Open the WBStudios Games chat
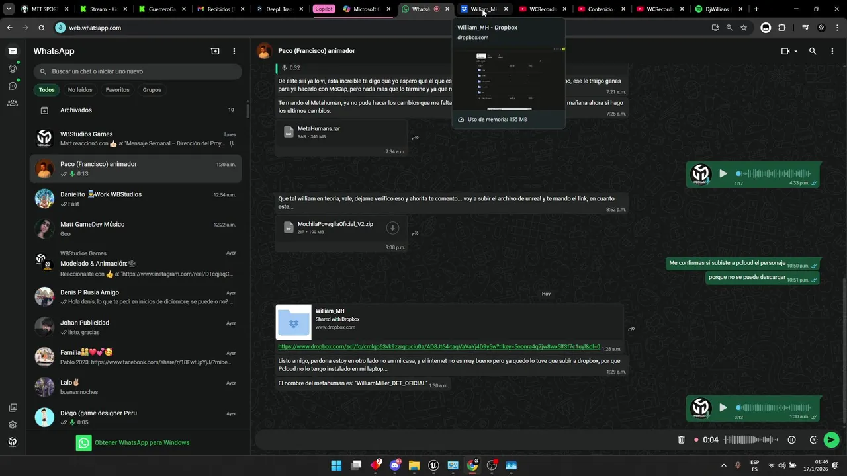847x476 pixels. coord(136,138)
